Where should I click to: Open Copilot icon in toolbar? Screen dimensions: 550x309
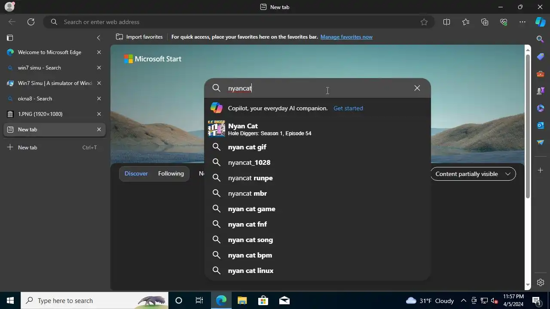541,22
